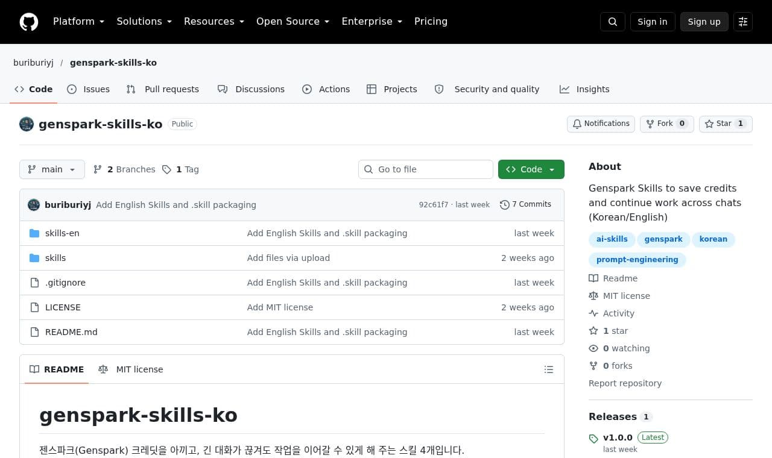Image resolution: width=772 pixels, height=458 pixels.
Task: Open the appearance settings icon button
Action: pos(743,22)
